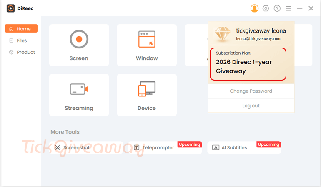
Task: Switch to the Product tab
Action: point(21,52)
